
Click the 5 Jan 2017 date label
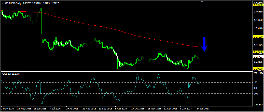pyautogui.click(x=187, y=109)
